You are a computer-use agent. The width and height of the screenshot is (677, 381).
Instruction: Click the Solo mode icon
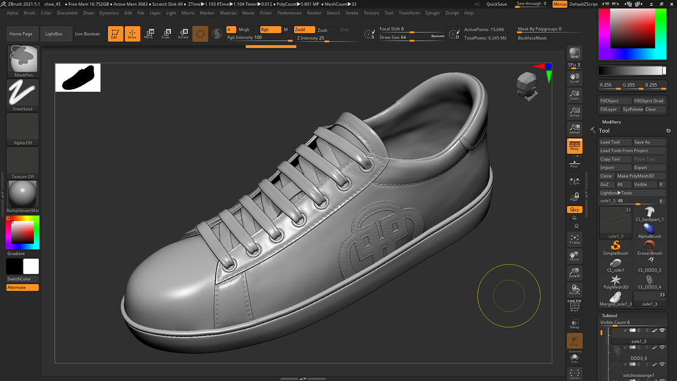(574, 358)
